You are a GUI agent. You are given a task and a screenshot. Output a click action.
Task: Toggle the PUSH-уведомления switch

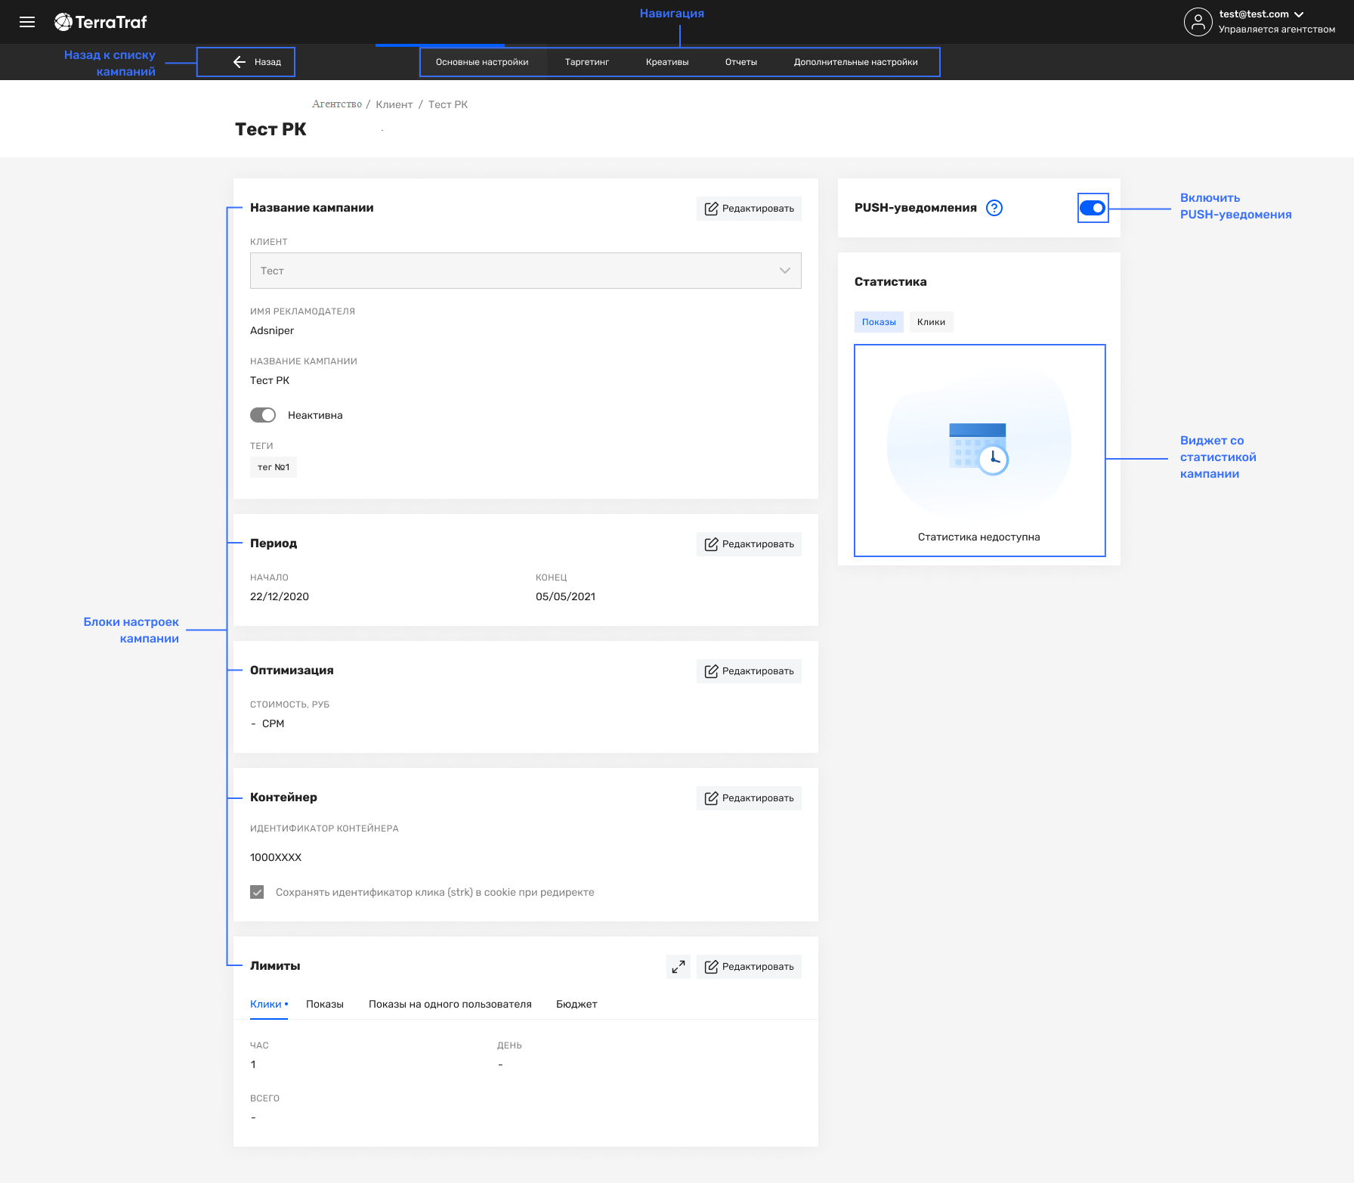click(1093, 208)
